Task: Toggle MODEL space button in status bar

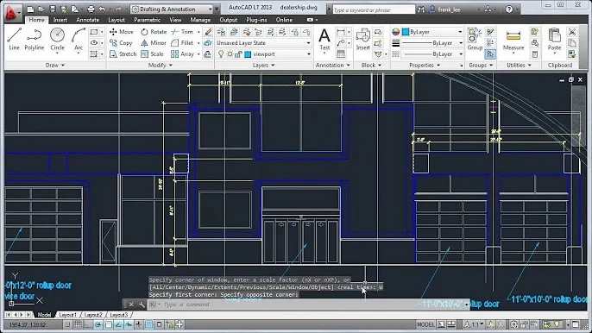Action: tap(425, 324)
